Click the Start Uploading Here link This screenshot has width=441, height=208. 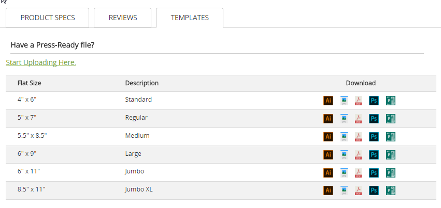[41, 62]
